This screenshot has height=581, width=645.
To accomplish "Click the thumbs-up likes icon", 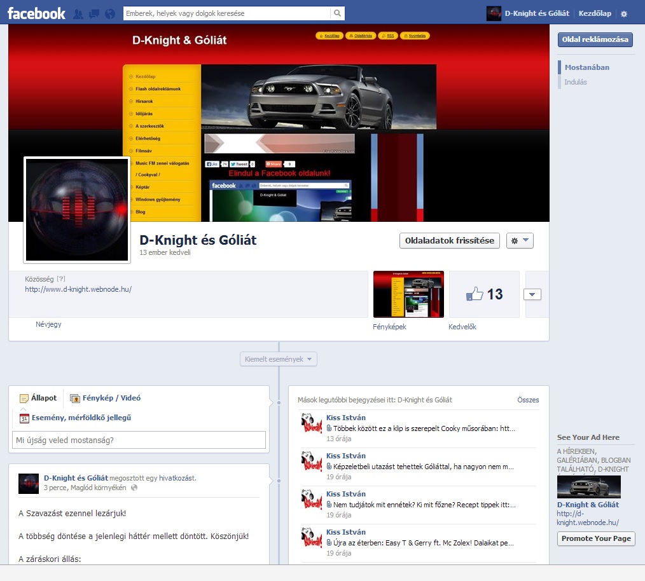I will (475, 294).
